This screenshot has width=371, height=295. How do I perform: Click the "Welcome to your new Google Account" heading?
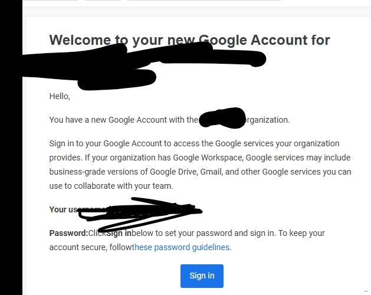[x=189, y=40]
